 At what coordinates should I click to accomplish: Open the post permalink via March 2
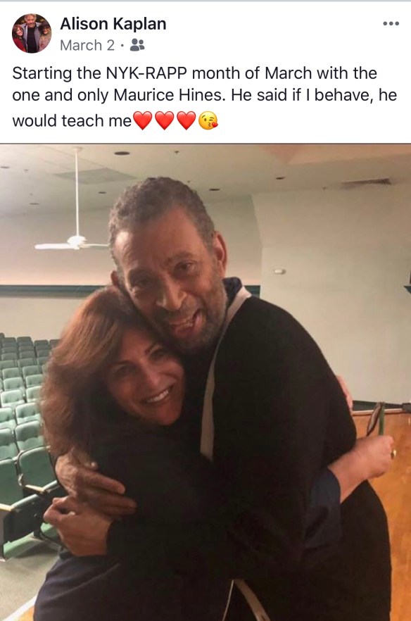(x=87, y=45)
